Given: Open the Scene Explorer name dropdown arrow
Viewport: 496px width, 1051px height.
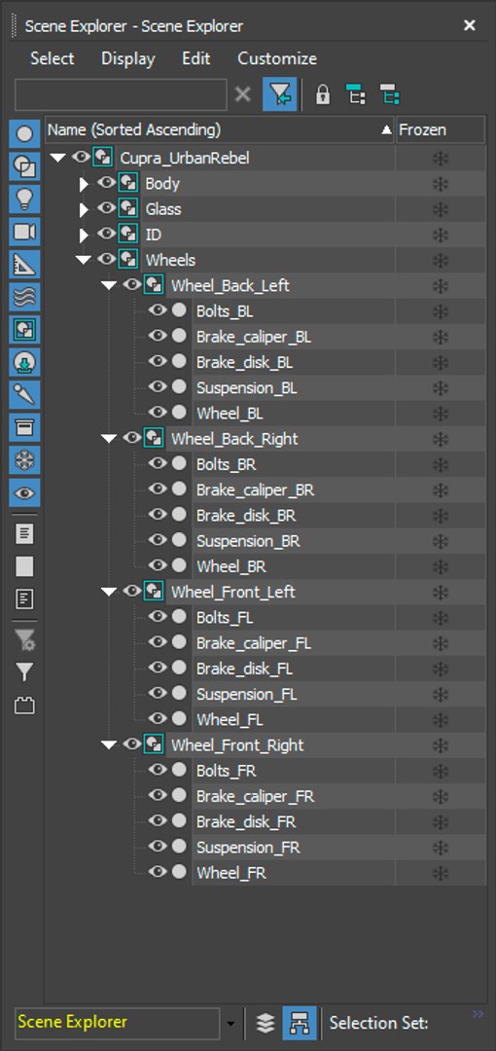Looking at the screenshot, I should (x=230, y=1024).
